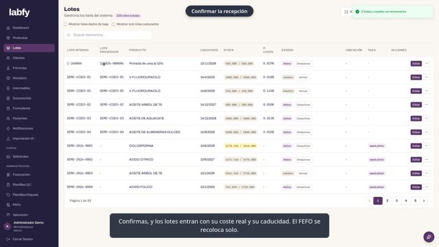Open more actions for DEMO-VIDEO-03
The height and width of the screenshot is (247, 439).
pos(427,119)
